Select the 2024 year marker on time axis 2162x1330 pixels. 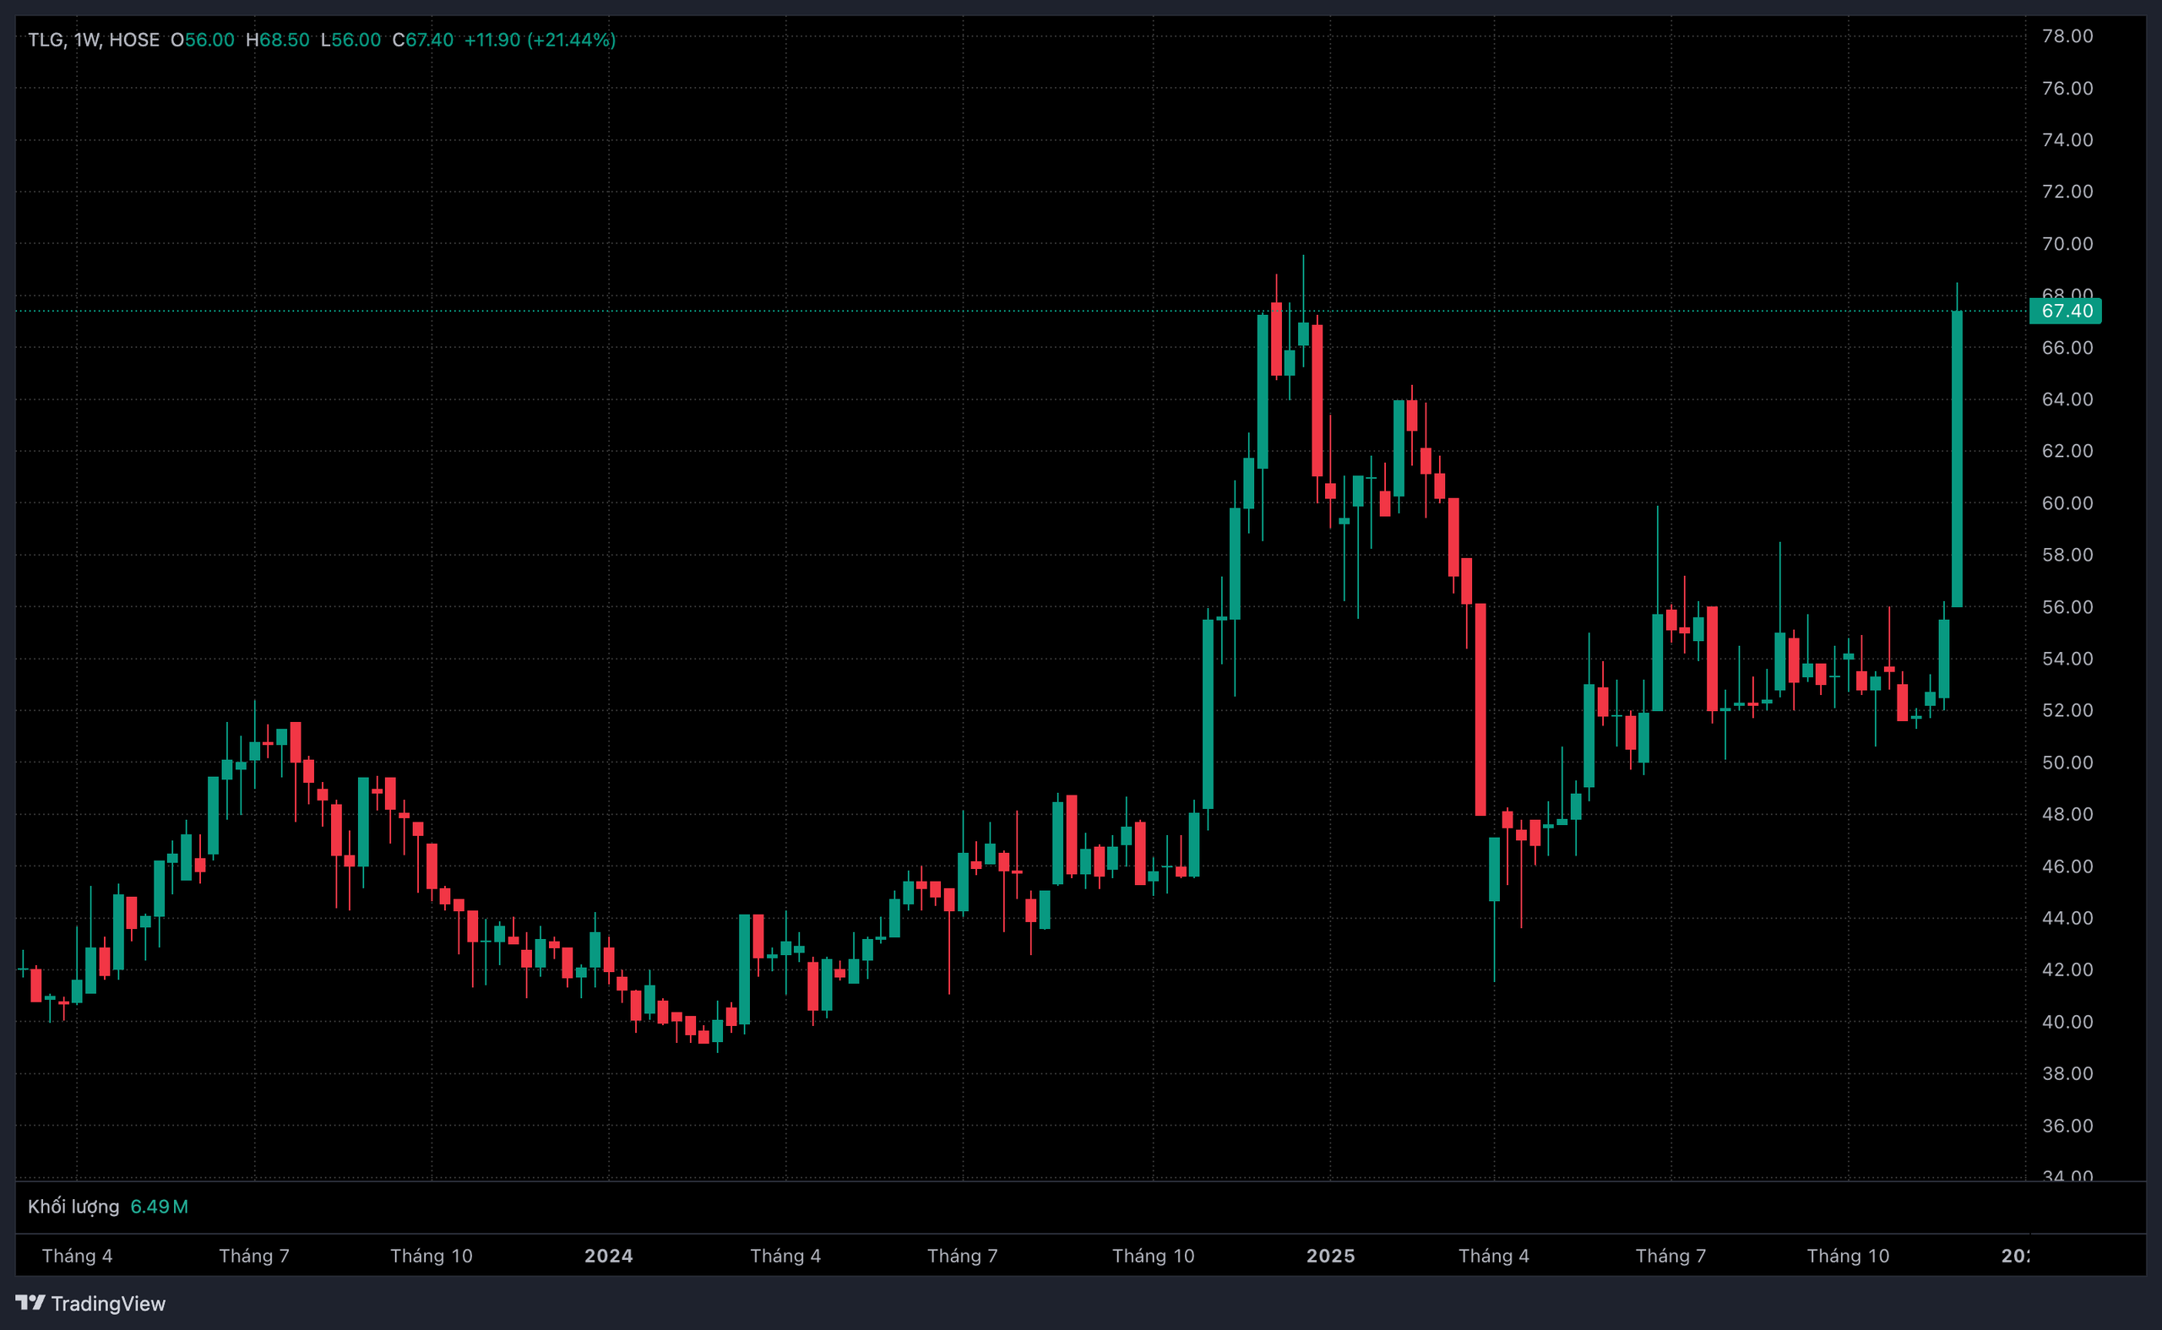(x=609, y=1255)
